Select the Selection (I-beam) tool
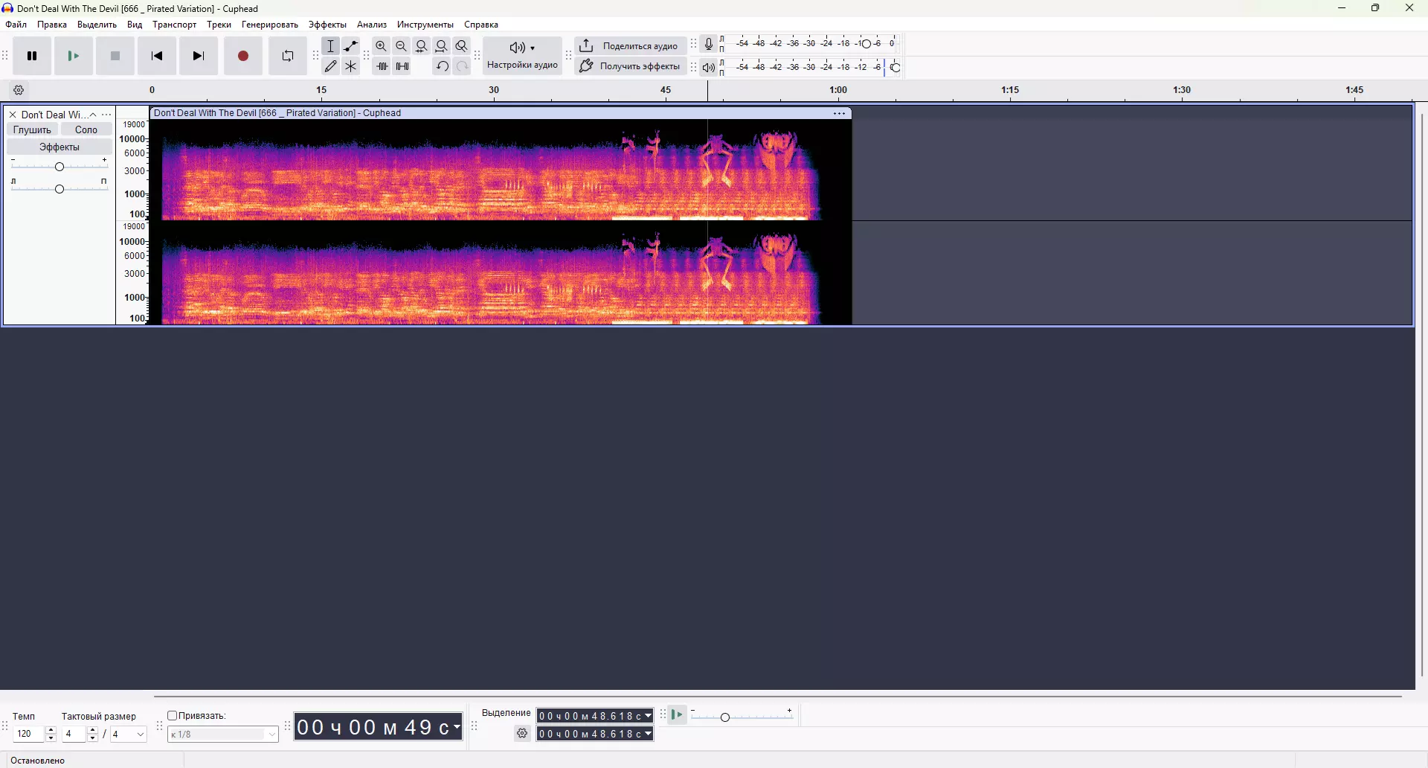The image size is (1428, 768). [331, 46]
